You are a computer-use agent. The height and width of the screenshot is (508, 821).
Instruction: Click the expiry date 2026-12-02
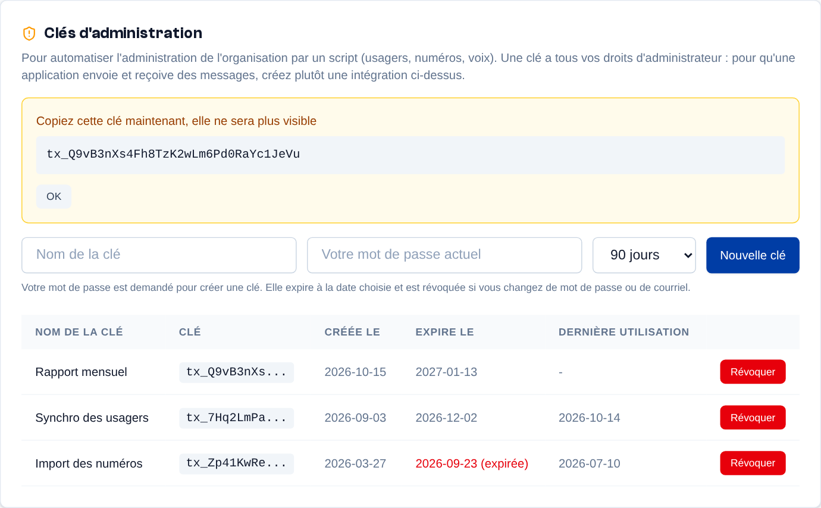[x=446, y=418]
